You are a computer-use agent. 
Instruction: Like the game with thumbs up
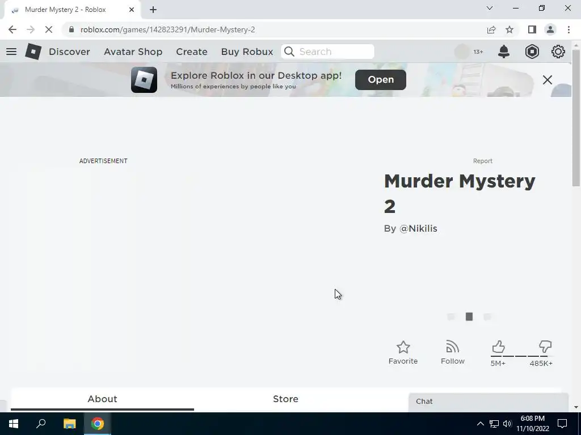point(498,347)
